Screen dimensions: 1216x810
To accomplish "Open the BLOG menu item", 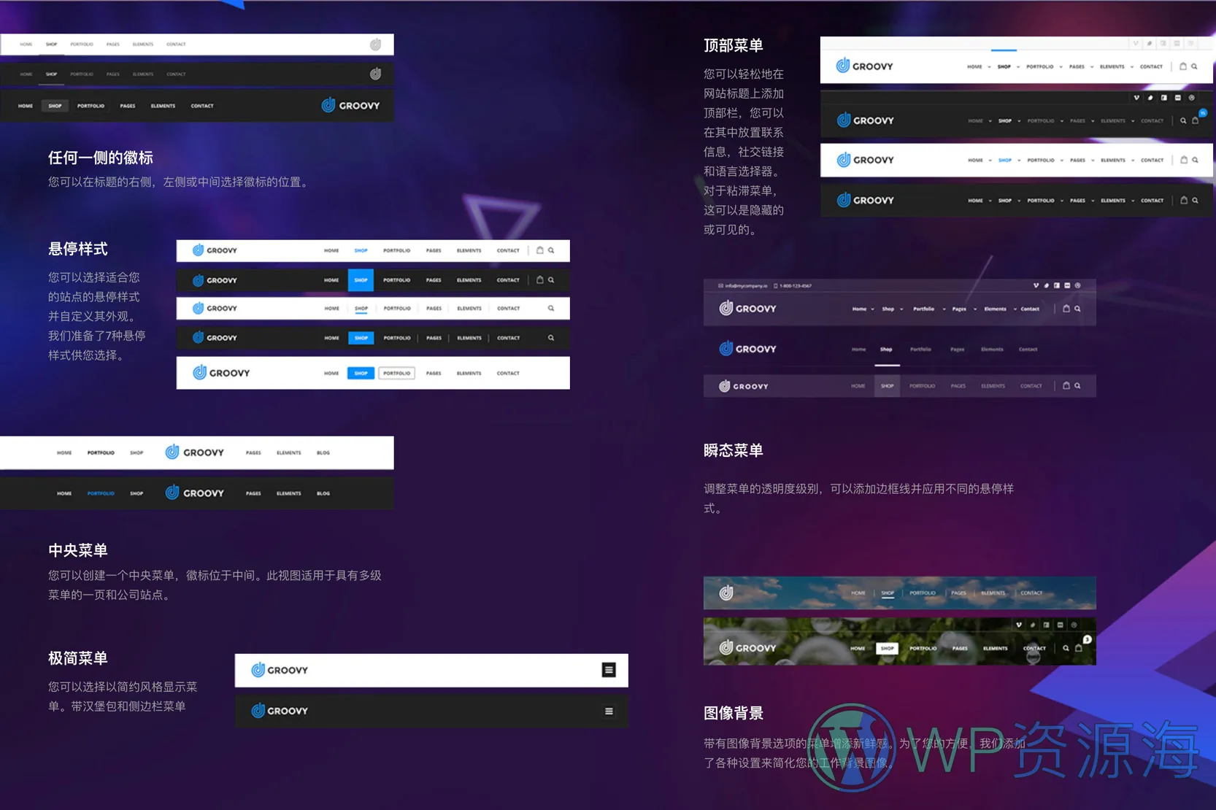I will pyautogui.click(x=323, y=452).
